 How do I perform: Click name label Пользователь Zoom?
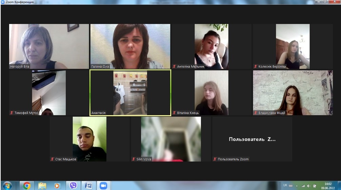[x=233, y=159]
